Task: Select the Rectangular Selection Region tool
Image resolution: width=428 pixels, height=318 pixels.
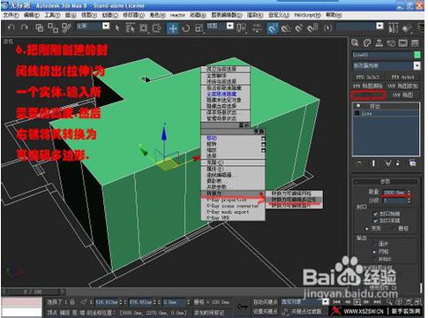Action: (144, 28)
